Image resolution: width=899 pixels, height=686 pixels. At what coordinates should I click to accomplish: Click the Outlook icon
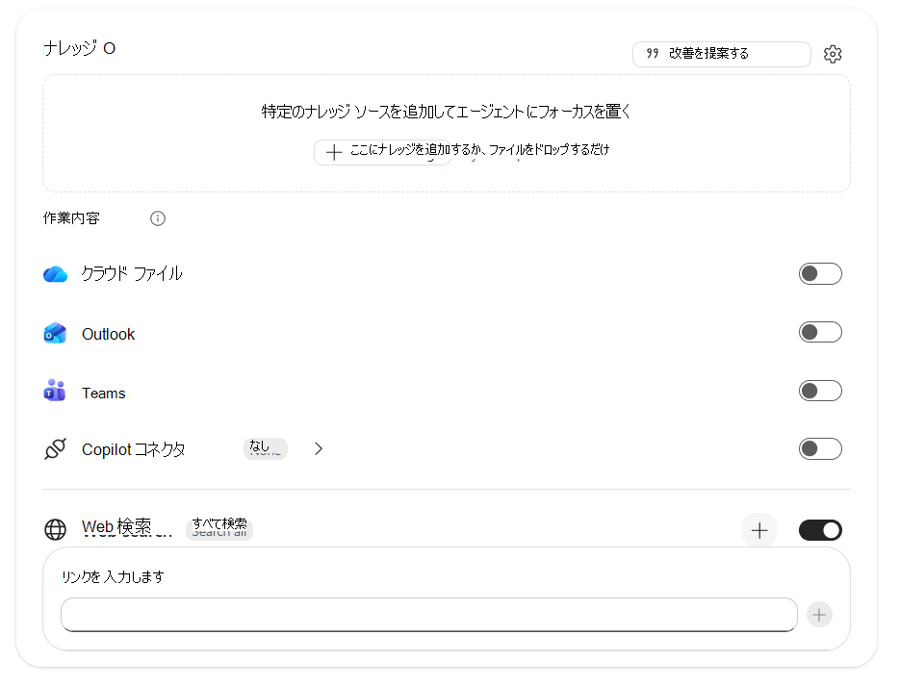tap(55, 333)
